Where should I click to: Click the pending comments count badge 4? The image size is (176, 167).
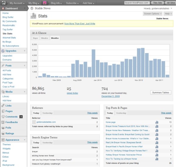(21, 117)
